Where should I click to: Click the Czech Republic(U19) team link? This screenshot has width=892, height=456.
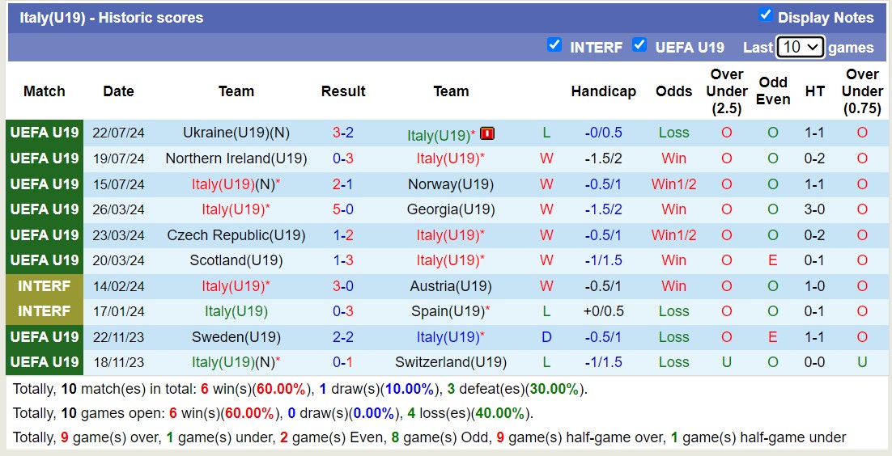tap(236, 235)
